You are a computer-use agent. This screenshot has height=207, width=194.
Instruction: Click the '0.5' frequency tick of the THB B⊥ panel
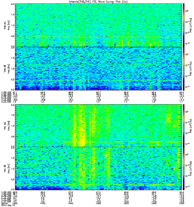13,36
